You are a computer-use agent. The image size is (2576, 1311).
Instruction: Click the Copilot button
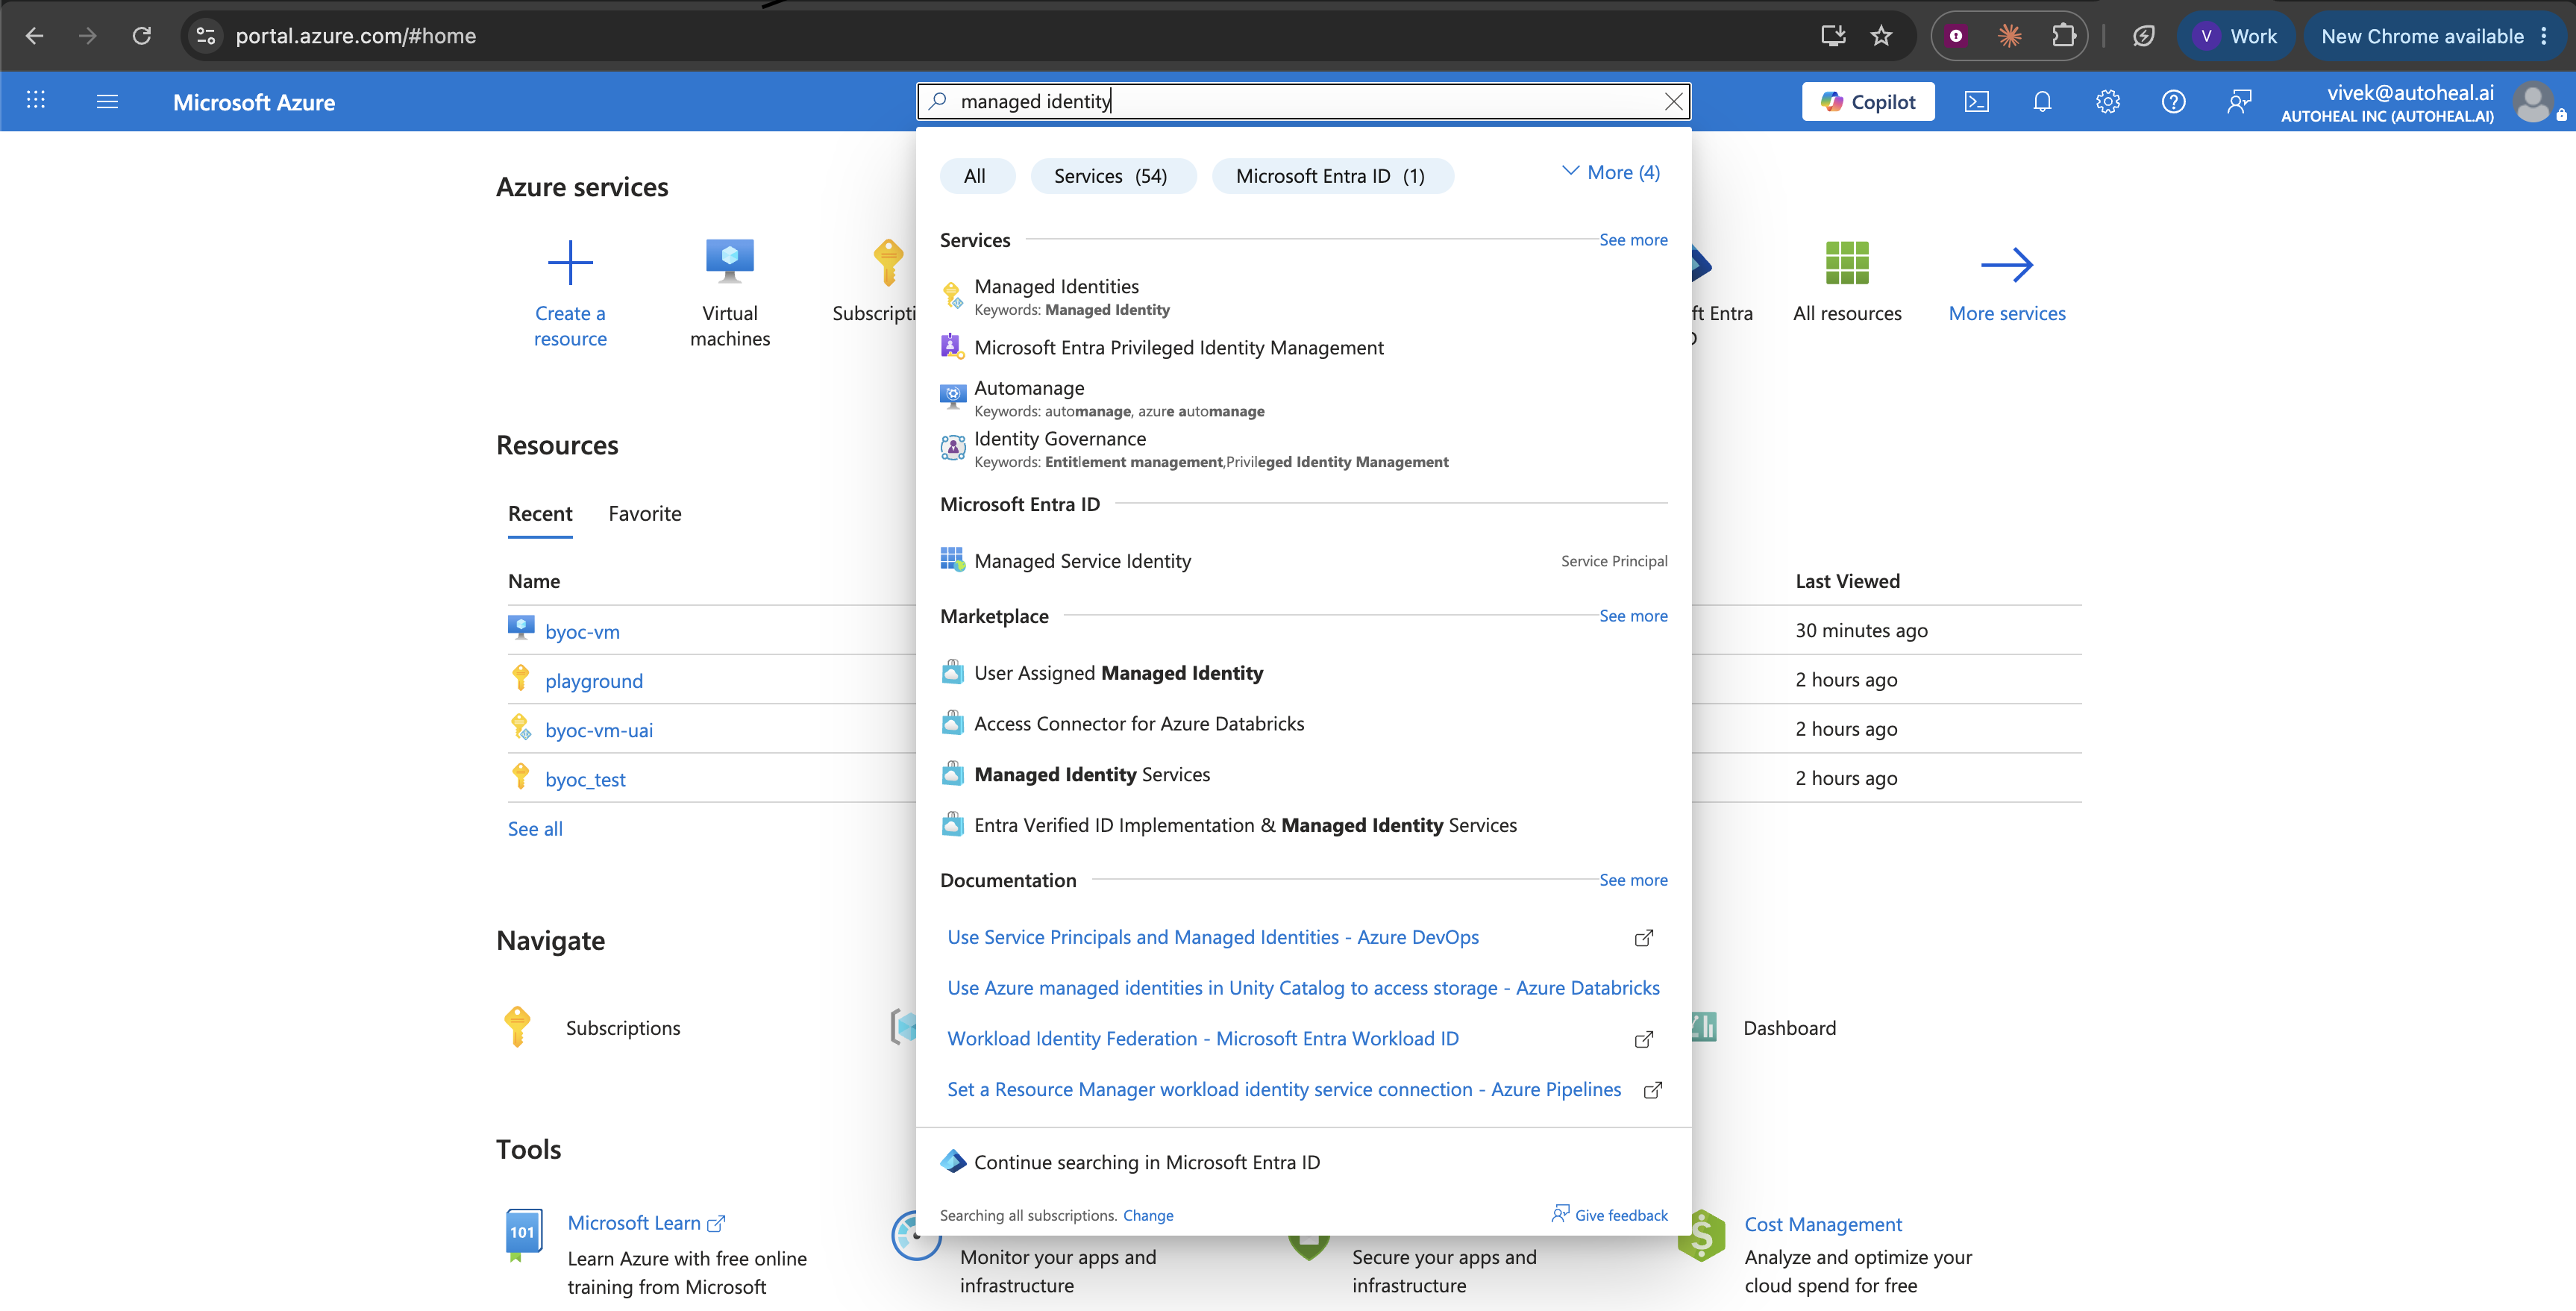[x=1867, y=101]
